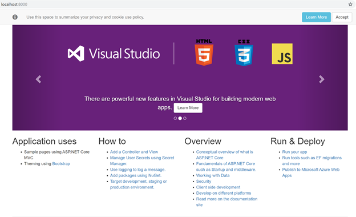Select the first carousel indicator dot
The height and width of the screenshot is (217, 356).
(x=175, y=118)
